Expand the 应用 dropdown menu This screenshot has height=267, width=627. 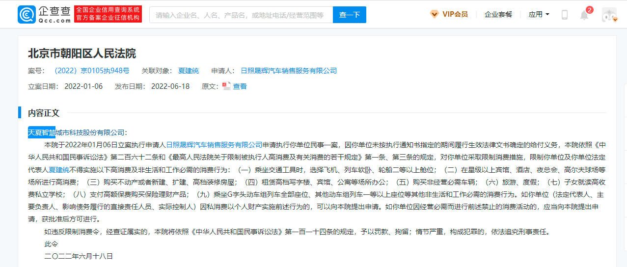coord(539,14)
